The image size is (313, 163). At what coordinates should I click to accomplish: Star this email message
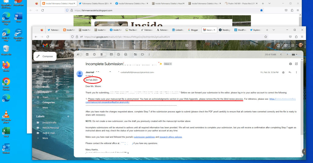click(x=283, y=73)
